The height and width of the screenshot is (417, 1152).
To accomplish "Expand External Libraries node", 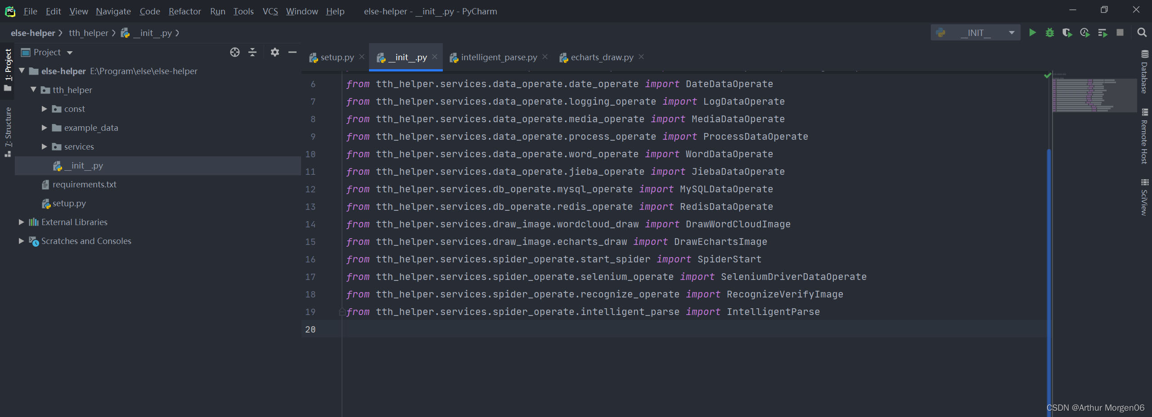I will (x=20, y=222).
